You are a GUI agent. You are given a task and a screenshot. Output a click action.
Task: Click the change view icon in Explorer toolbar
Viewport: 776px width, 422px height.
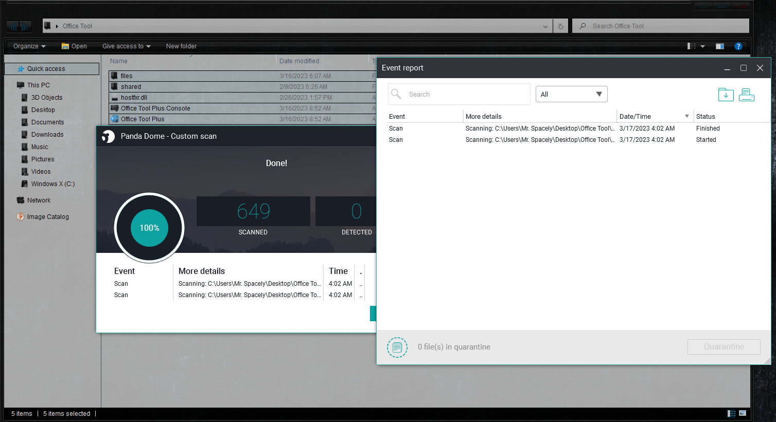point(692,46)
